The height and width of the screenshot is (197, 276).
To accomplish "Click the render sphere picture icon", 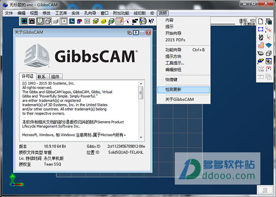I will 269,61.
